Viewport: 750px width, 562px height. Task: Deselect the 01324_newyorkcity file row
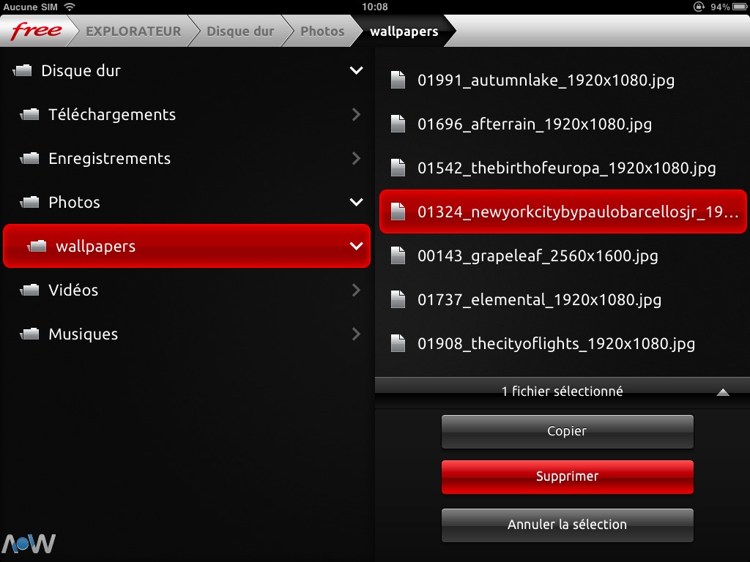(x=562, y=212)
